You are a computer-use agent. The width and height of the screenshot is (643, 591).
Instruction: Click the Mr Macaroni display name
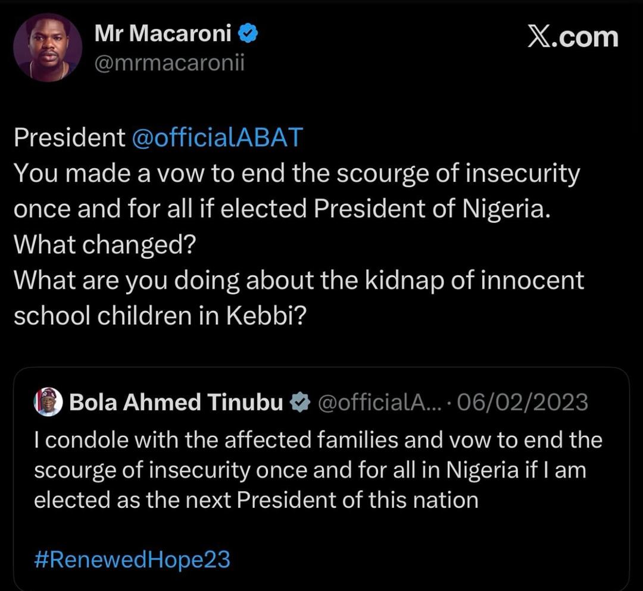(163, 34)
